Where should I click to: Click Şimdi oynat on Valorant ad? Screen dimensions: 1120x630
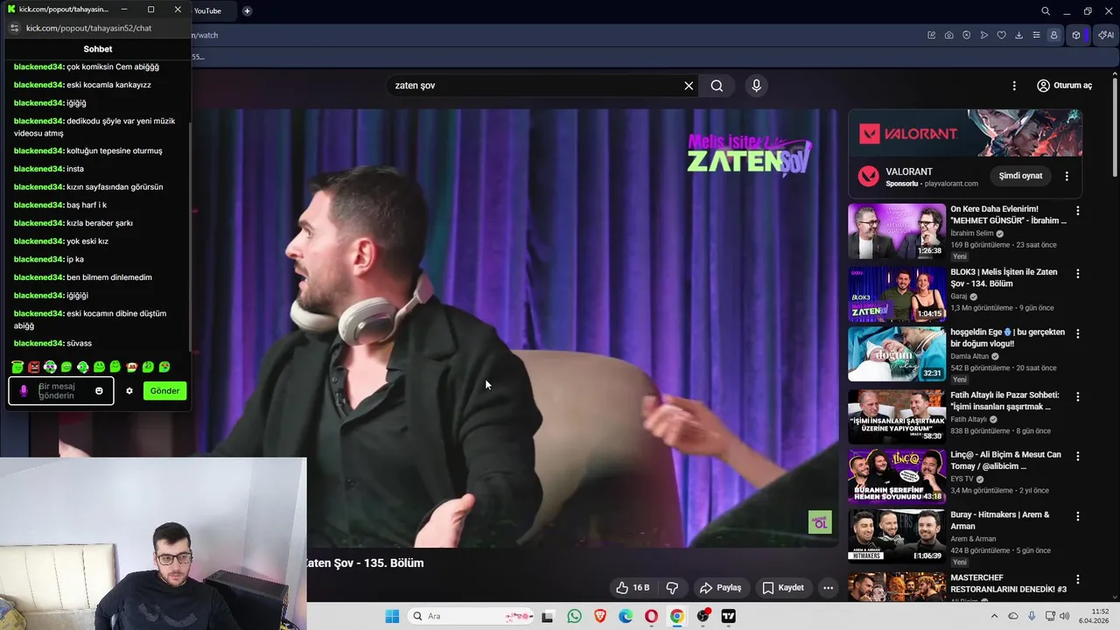pos(1020,176)
